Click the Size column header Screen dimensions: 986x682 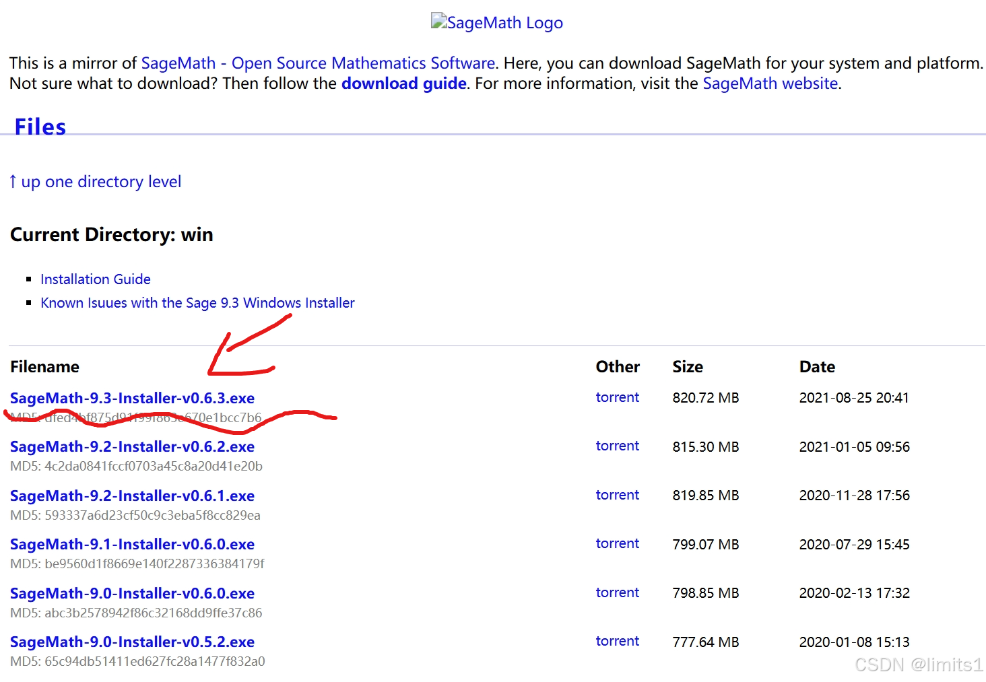[688, 367]
